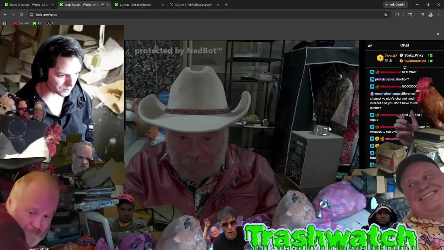Open a new browser tab
This screenshot has width=444, height=250.
point(226,5)
